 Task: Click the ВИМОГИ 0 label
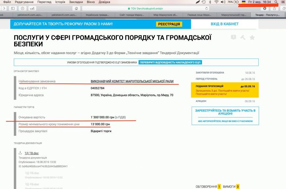pyautogui.click(x=231, y=187)
